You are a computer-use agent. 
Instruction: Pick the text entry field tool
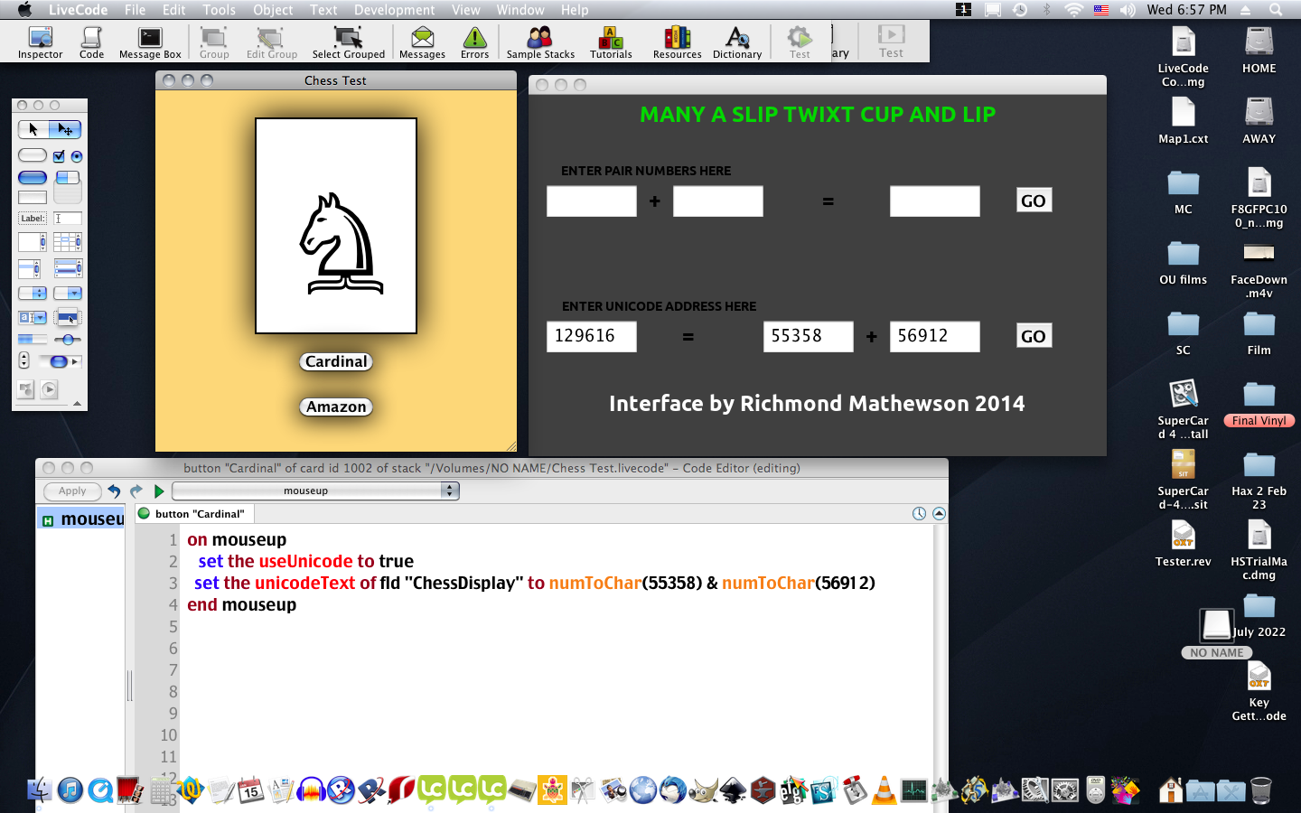point(68,218)
